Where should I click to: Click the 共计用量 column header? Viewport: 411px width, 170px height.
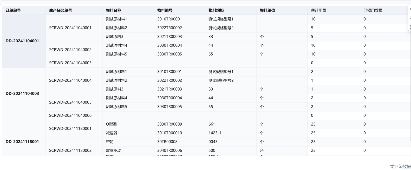[x=318, y=10]
